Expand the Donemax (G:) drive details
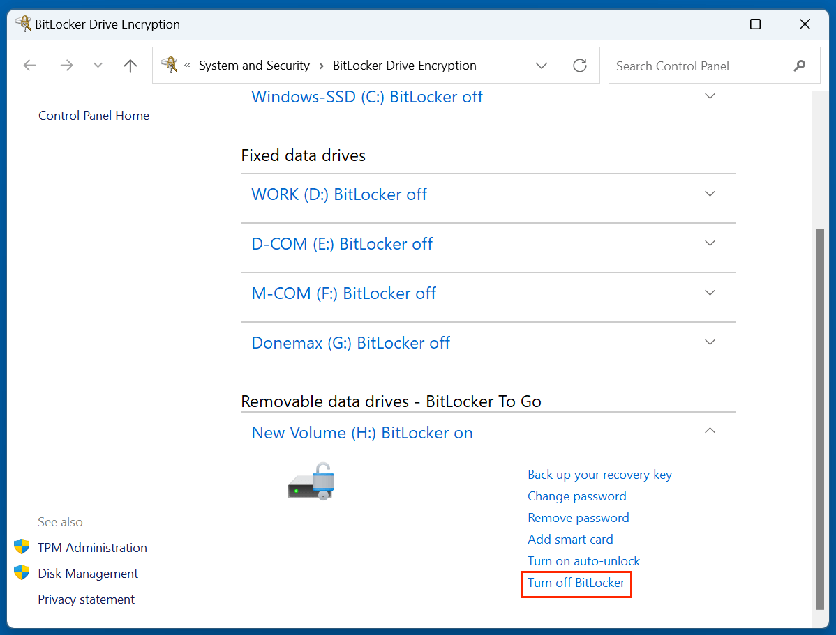This screenshot has width=836, height=635. (x=710, y=342)
